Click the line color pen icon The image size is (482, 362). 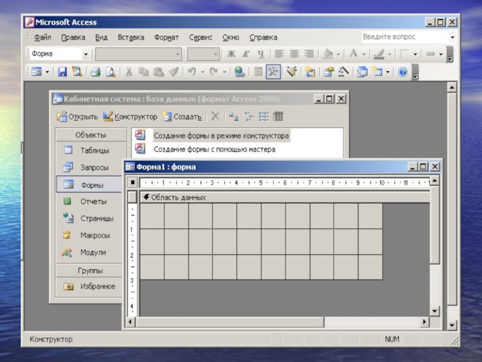click(x=379, y=54)
